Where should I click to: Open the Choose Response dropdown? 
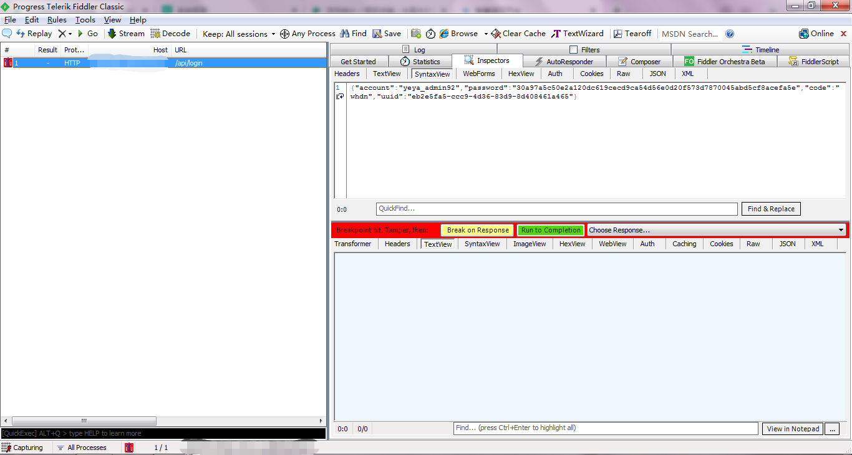point(716,230)
